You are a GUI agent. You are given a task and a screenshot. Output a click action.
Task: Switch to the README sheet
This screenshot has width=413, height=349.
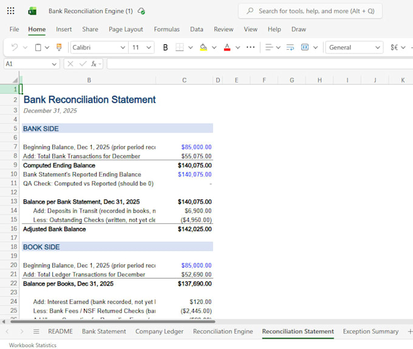60,331
